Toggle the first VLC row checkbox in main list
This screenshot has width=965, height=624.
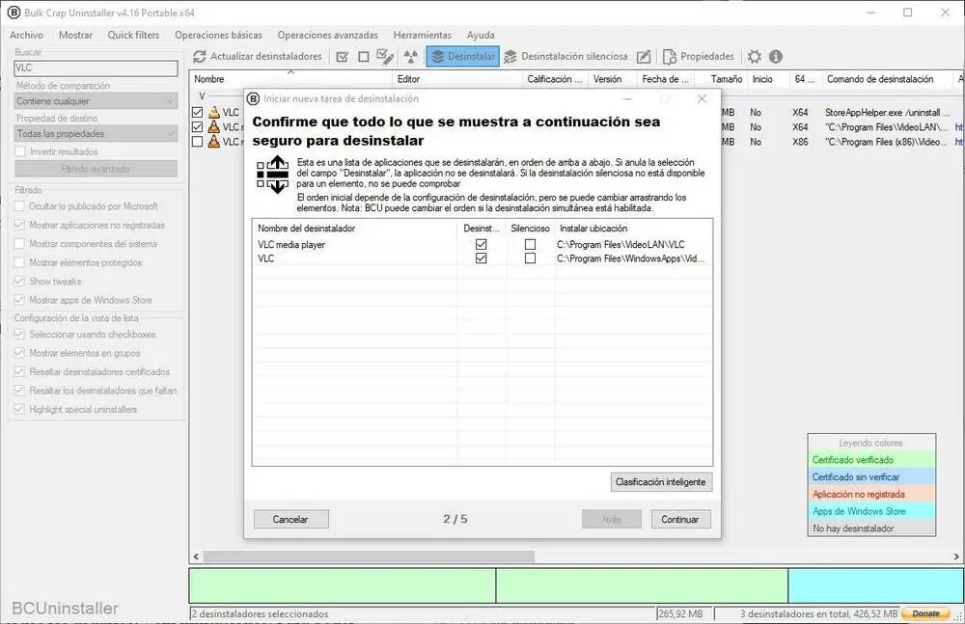pos(197,112)
